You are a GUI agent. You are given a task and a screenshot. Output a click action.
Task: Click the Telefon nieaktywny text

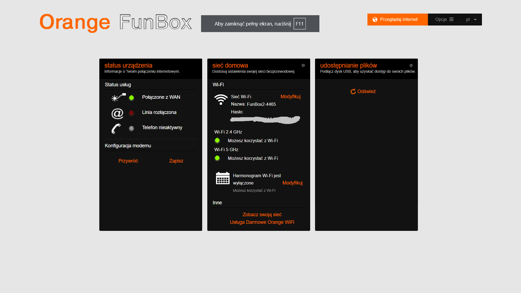[162, 128]
